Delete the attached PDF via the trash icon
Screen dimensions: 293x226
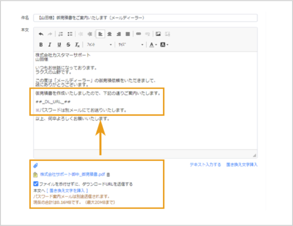coord(108,174)
